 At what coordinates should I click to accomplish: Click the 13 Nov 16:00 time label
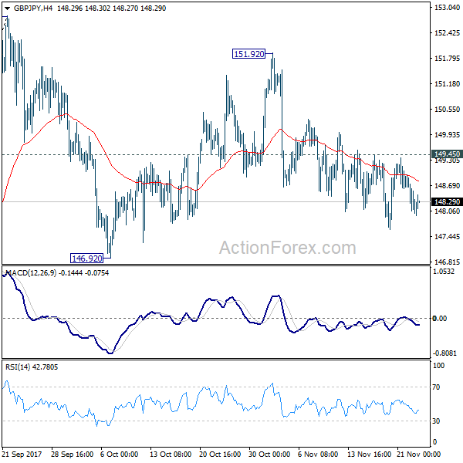coord(369,455)
